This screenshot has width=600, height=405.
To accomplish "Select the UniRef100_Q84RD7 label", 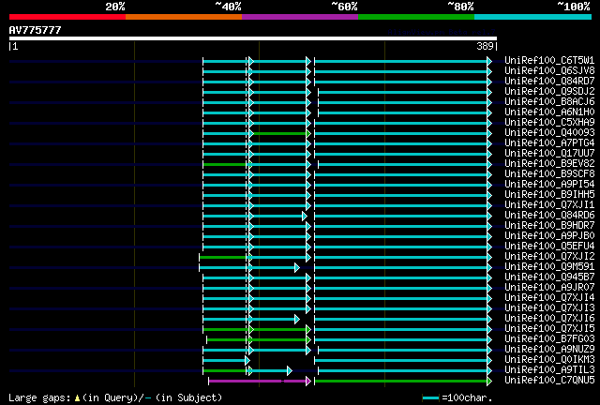I will [x=549, y=82].
